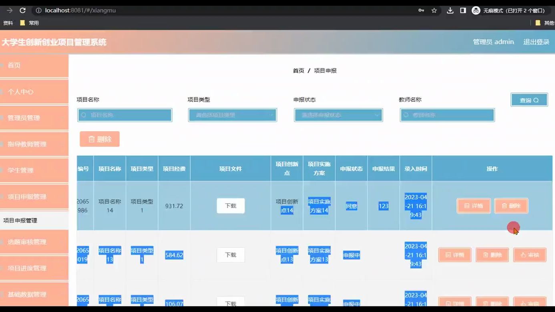This screenshot has width=555, height=312.
Task: Click 详情 button in 项目名称13 row
Action: pyautogui.click(x=455, y=255)
